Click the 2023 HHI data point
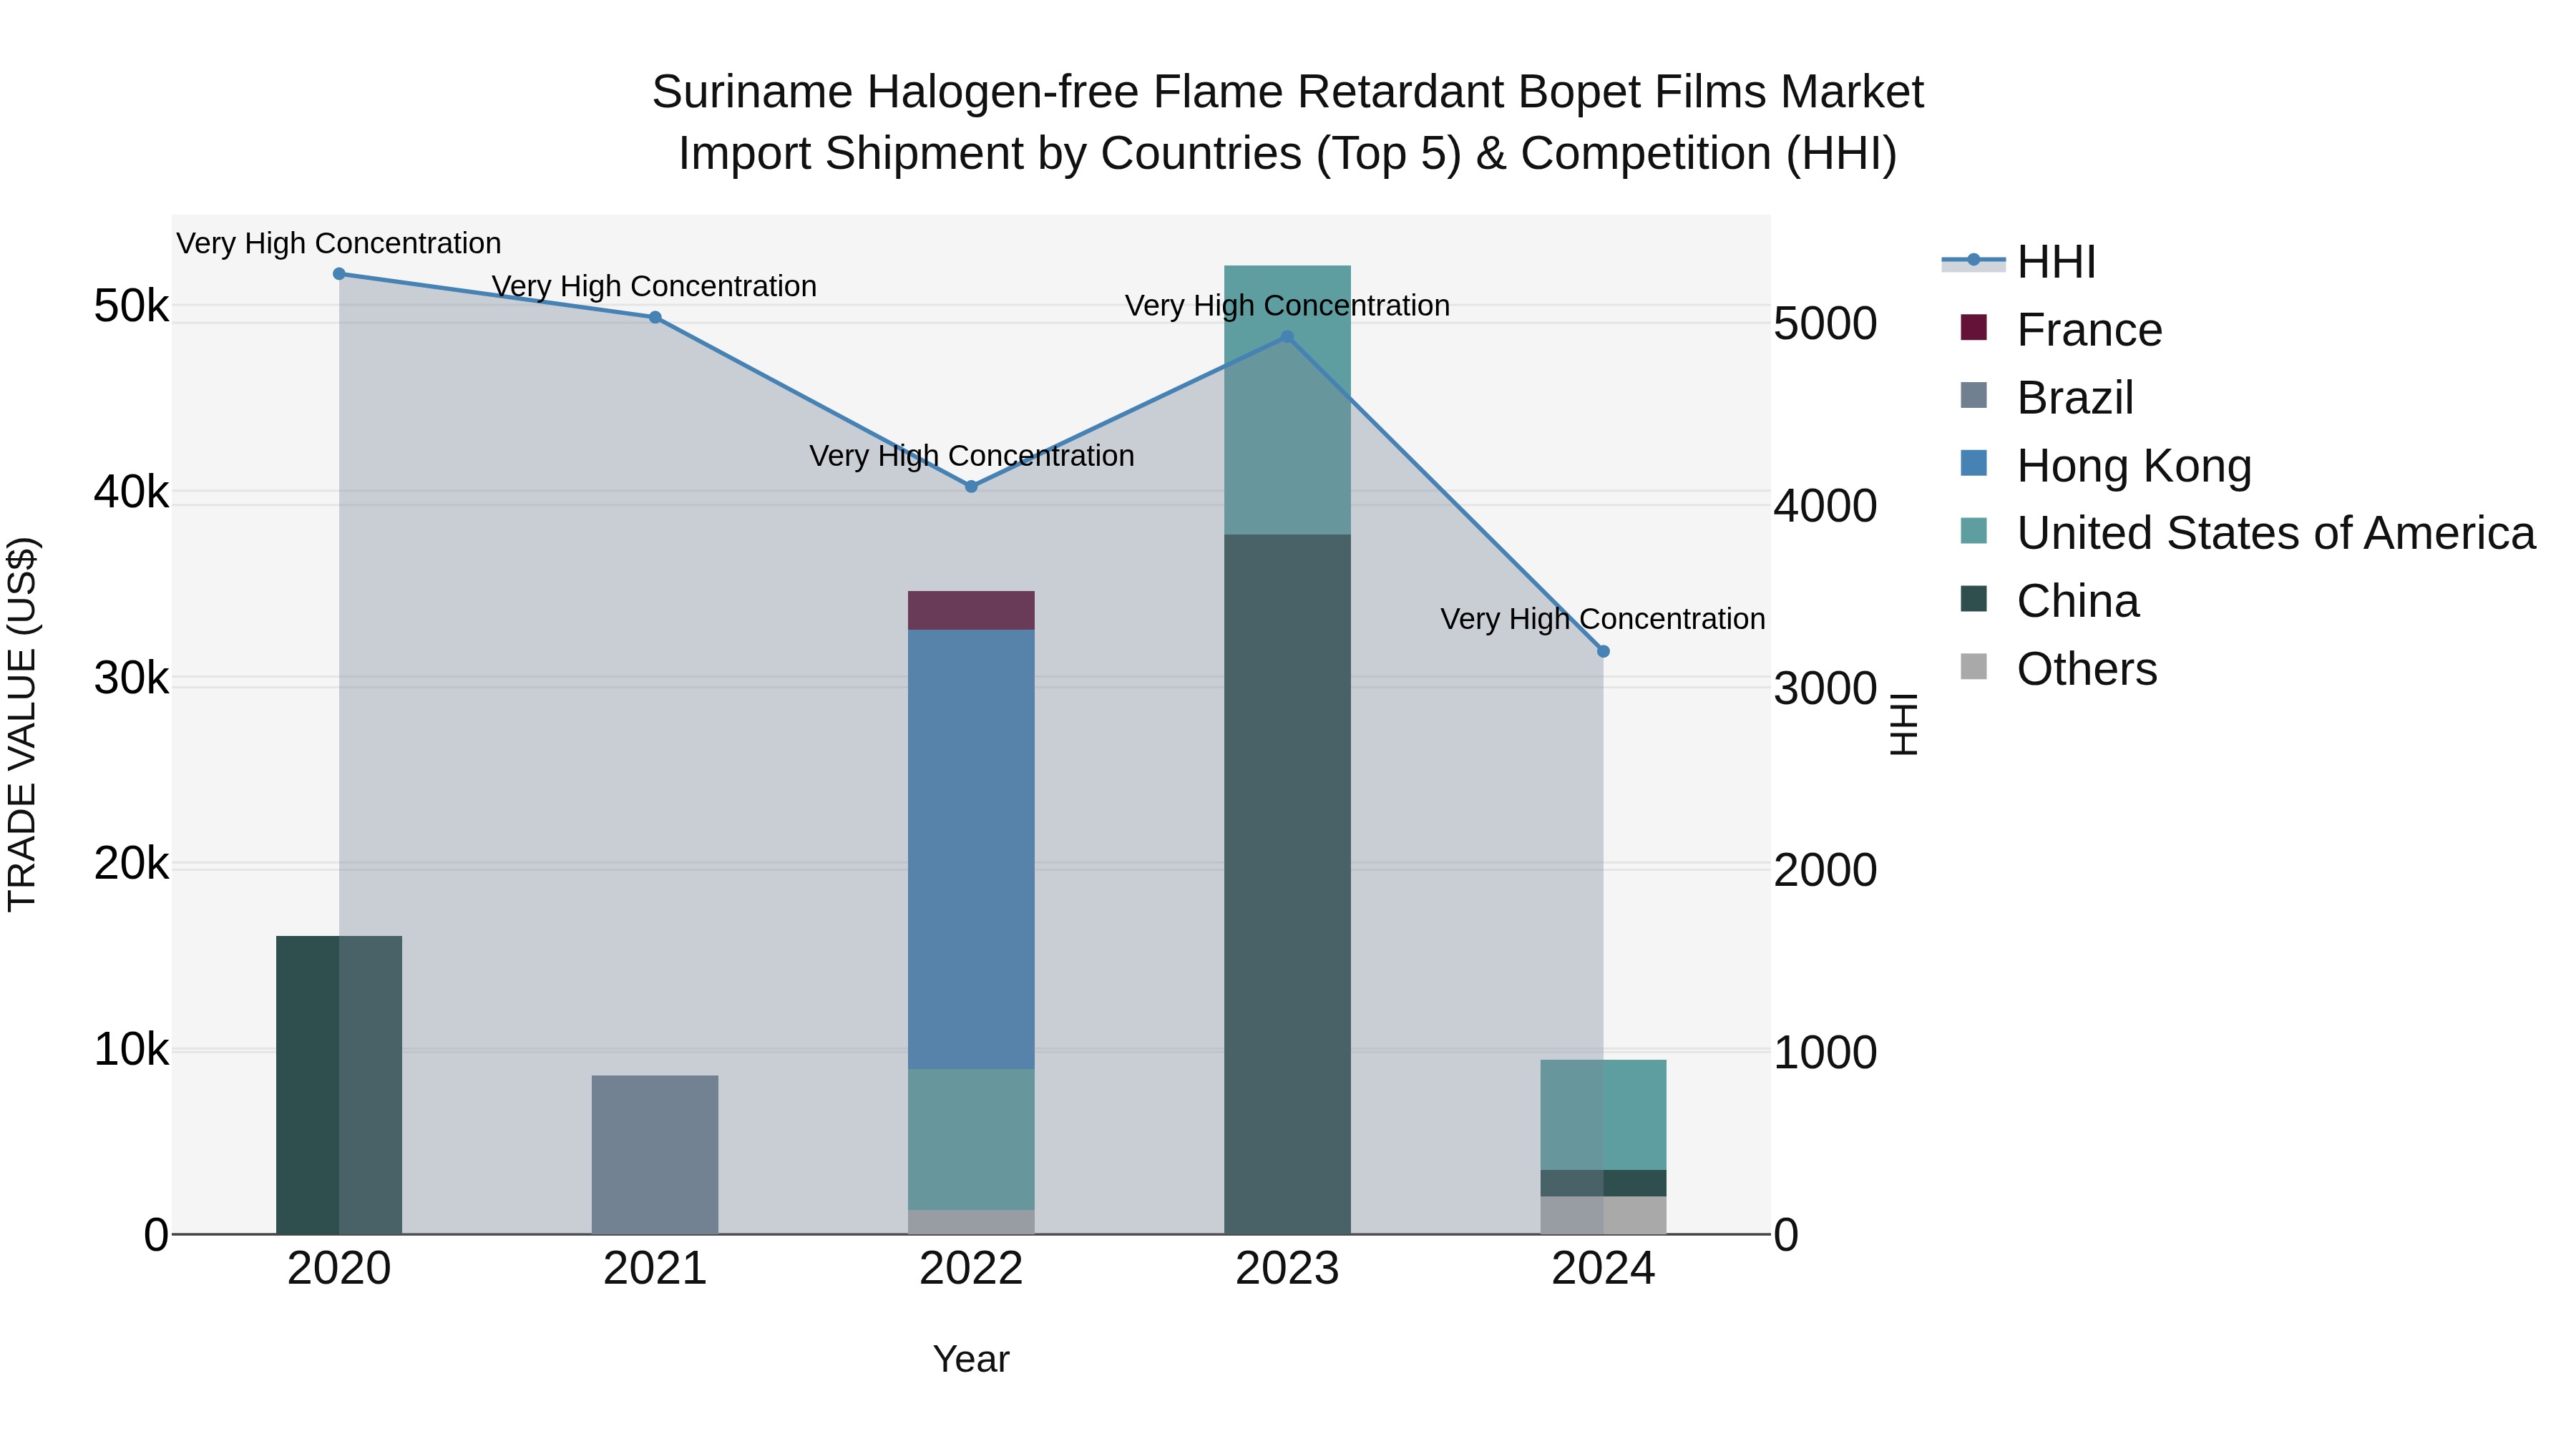Viewport: 2576px width, 1449px height. pyautogui.click(x=1287, y=337)
